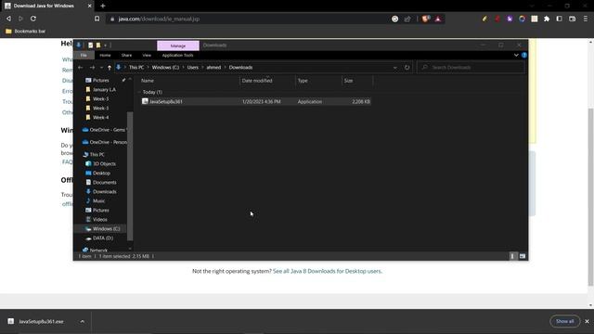Open Documents under This PC
This screenshot has height=334, width=594.
(104, 183)
